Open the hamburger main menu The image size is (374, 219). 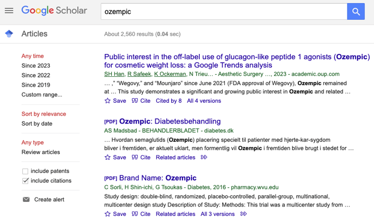8,11
